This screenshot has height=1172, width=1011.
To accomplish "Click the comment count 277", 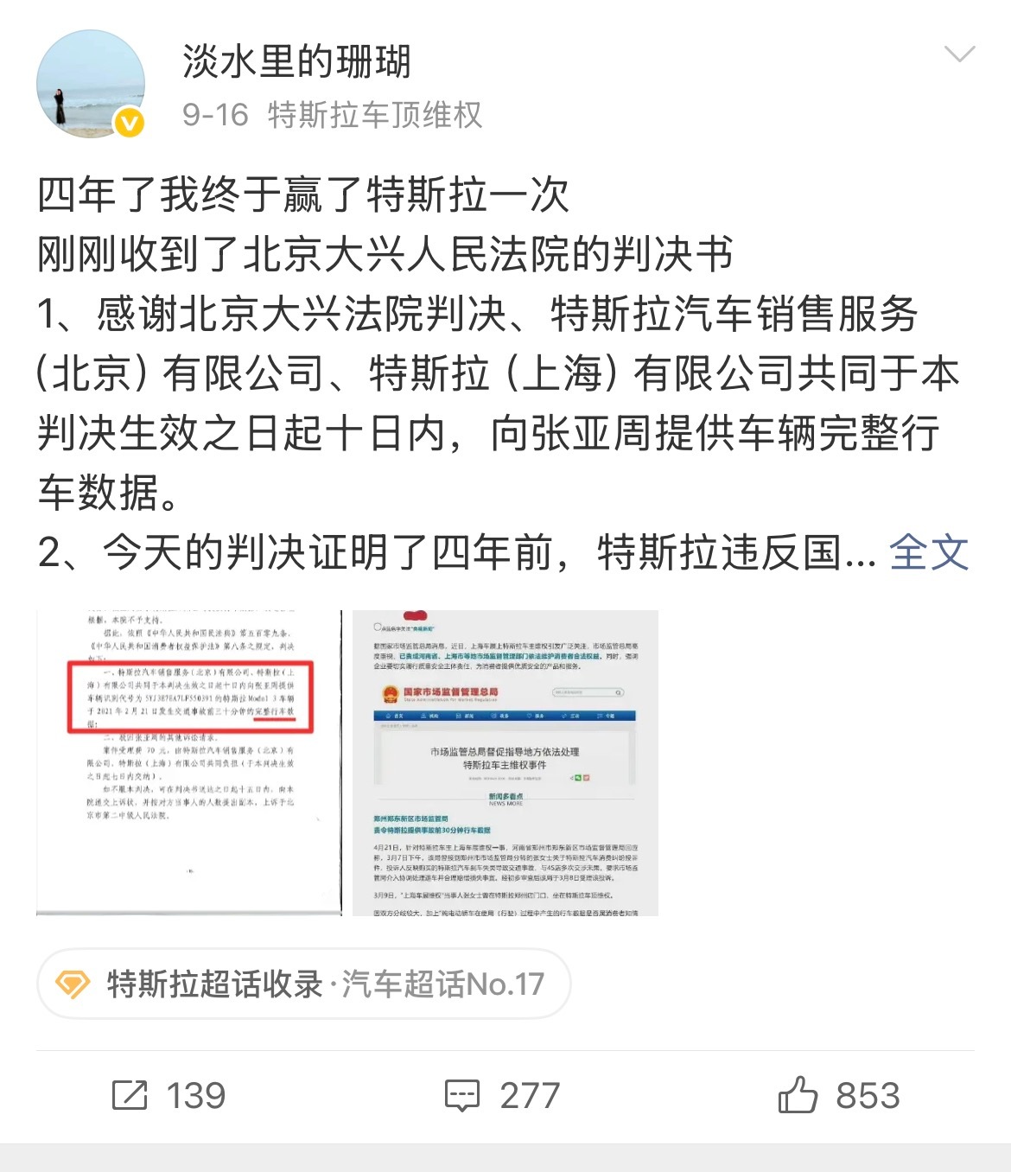I will pyautogui.click(x=530, y=1096).
